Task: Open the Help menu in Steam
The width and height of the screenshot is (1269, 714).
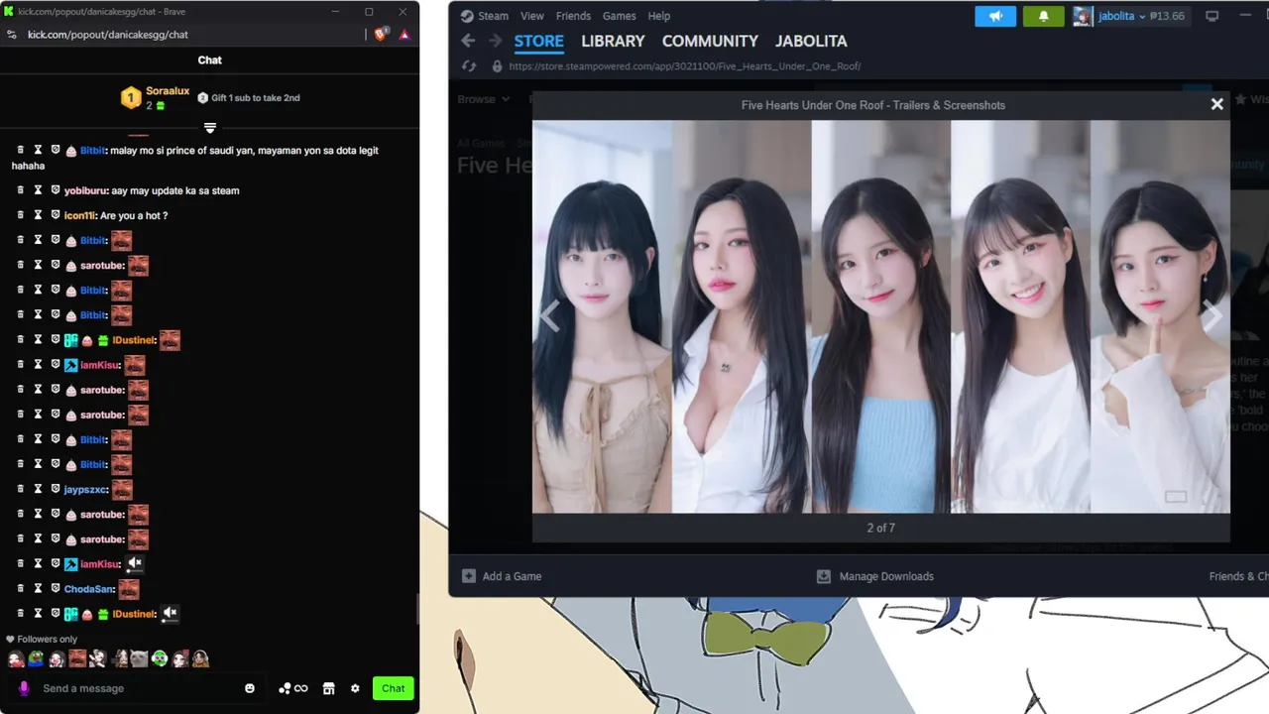Action: point(659,16)
